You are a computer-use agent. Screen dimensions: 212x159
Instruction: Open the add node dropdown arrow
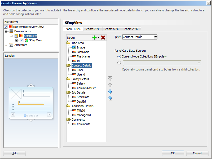coord(98,38)
